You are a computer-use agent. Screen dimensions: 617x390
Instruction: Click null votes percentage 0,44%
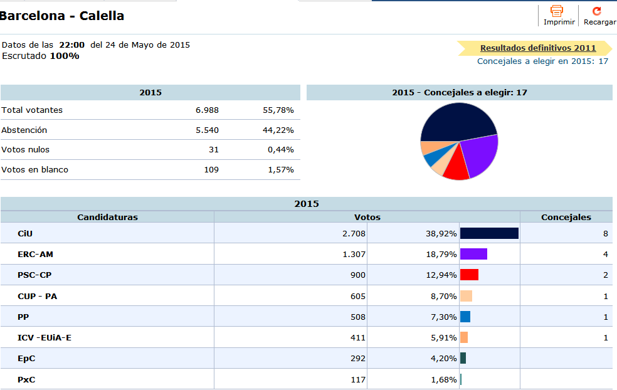[x=280, y=150]
